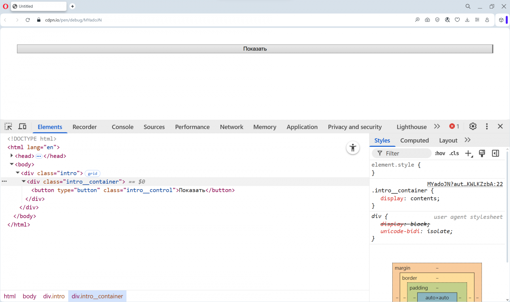Open the translate page icon
Image resolution: width=510 pixels, height=302 pixels.
(x=447, y=20)
